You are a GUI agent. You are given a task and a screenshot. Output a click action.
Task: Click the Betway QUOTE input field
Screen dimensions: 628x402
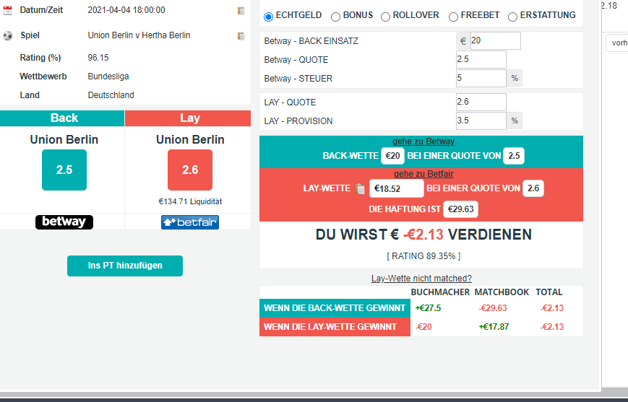pyautogui.click(x=481, y=60)
